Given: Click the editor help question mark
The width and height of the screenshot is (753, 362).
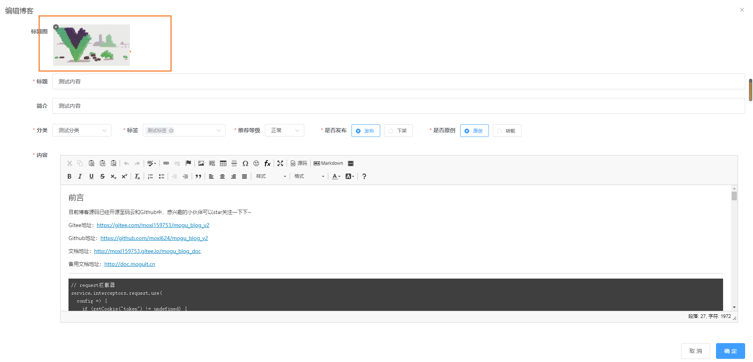Looking at the screenshot, I should point(364,176).
